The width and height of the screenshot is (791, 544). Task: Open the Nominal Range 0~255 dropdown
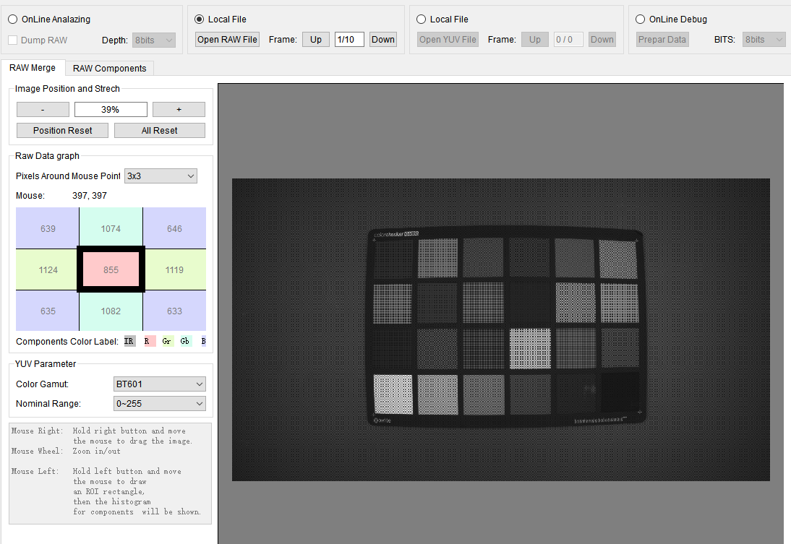pyautogui.click(x=160, y=404)
